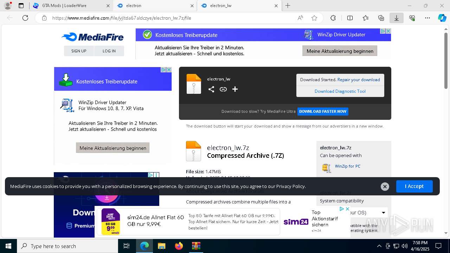Viewport: 450px width, 253px height.
Task: Open a new browser tab
Action: tap(288, 6)
